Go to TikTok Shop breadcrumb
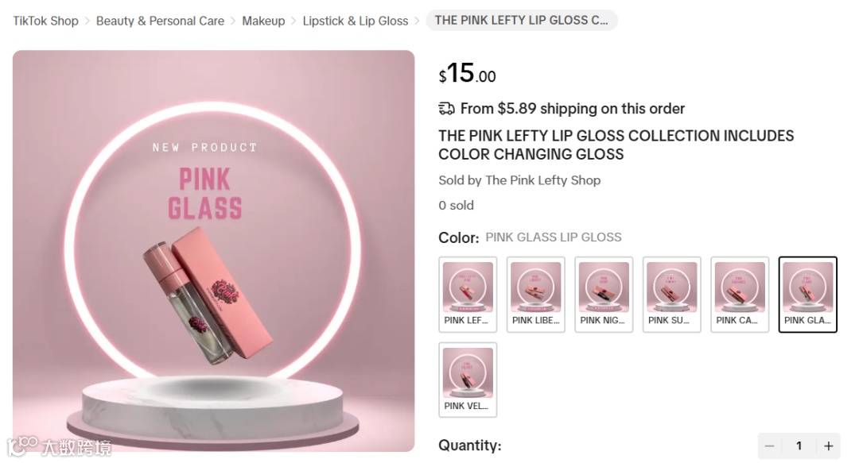 pos(45,21)
